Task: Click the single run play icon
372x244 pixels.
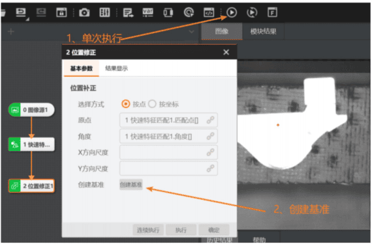Action: tap(232, 12)
